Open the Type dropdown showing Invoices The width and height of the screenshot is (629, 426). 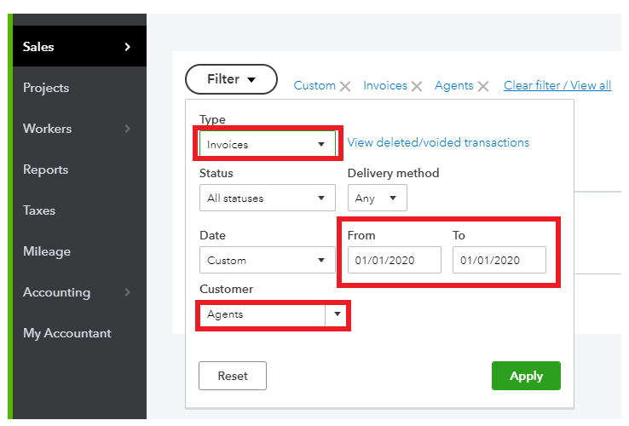coord(267,144)
